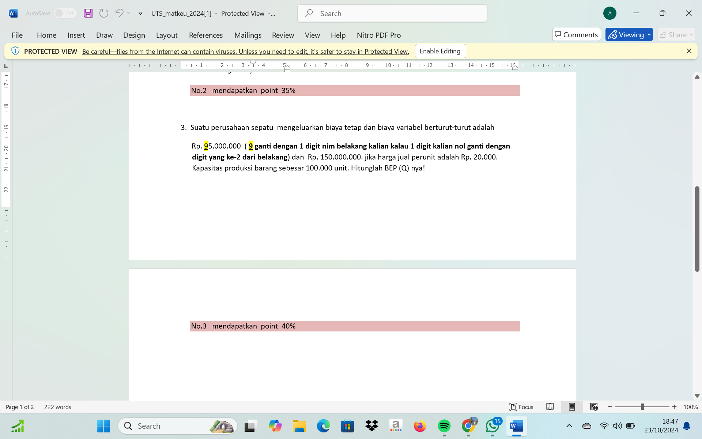Open the account avatar A
The image size is (702, 439).
coord(609,13)
